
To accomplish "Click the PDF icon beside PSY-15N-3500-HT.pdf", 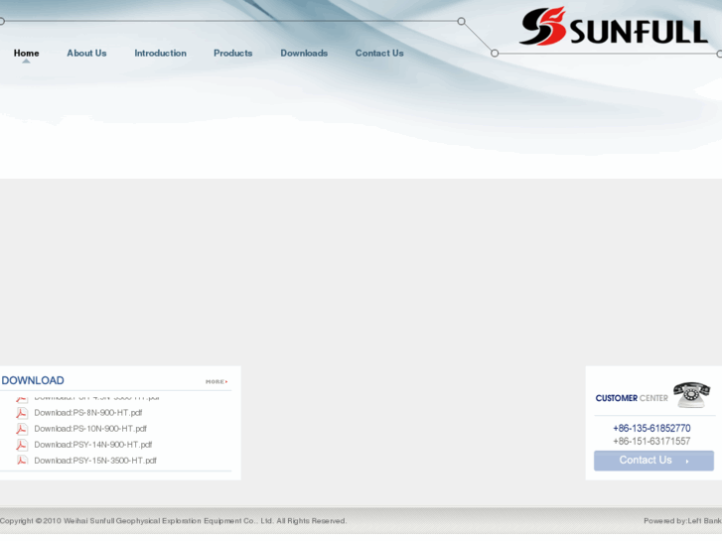I will 21,461.
